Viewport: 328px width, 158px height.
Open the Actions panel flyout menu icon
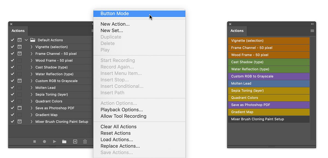point(93,31)
